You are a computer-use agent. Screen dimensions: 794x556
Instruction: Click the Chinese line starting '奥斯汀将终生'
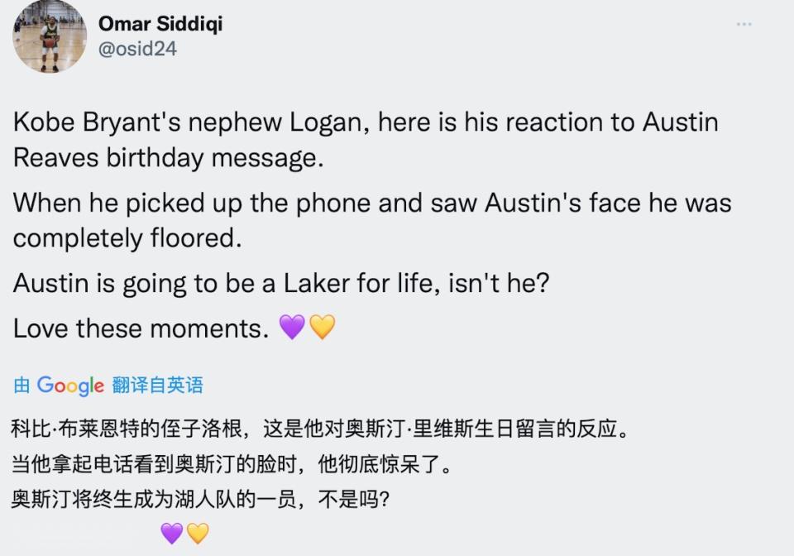click(200, 501)
